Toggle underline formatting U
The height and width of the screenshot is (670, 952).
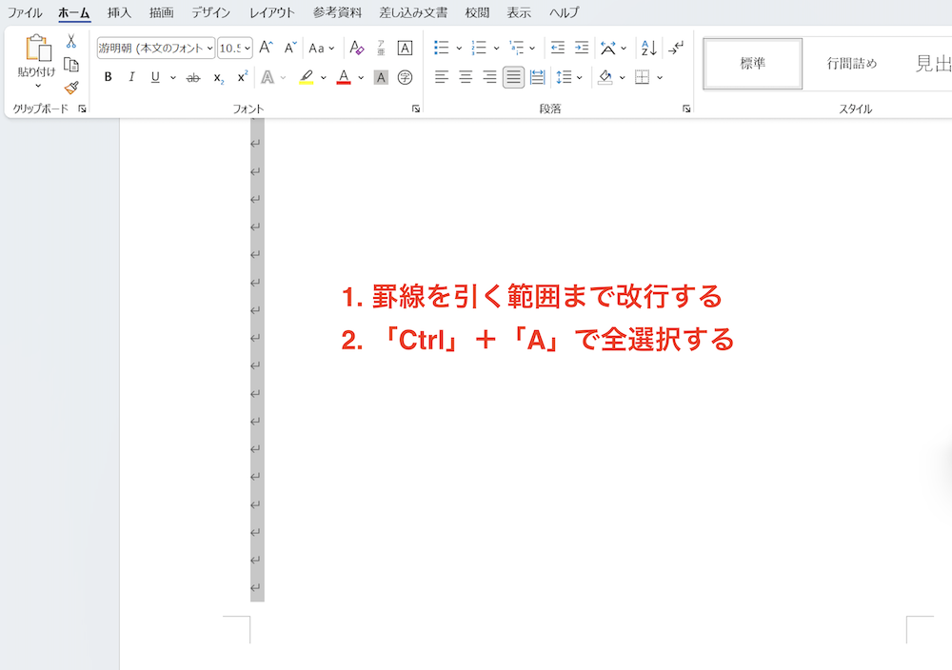tap(155, 77)
